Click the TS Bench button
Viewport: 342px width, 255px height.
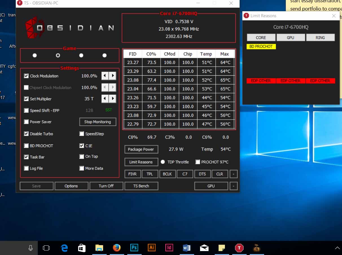pyautogui.click(x=141, y=186)
